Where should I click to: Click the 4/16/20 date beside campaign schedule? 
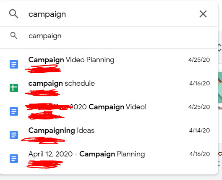[x=200, y=83]
